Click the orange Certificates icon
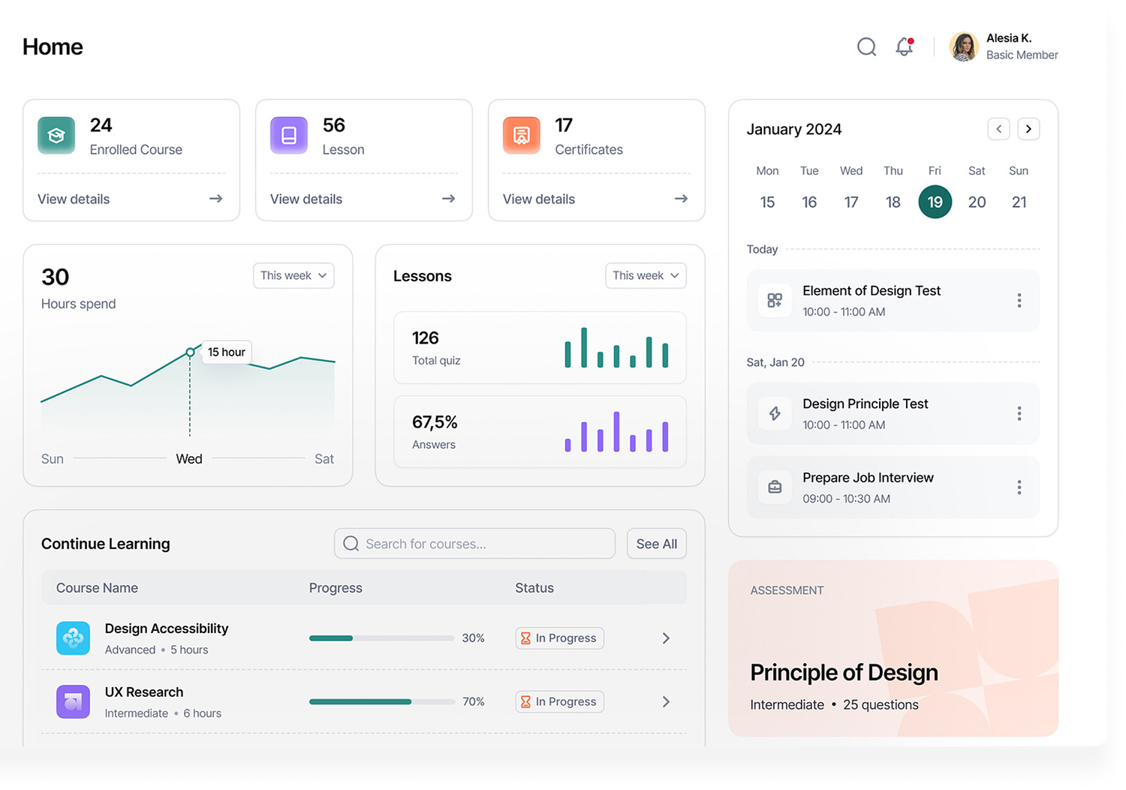This screenshot has height=790, width=1126. pyautogui.click(x=522, y=136)
